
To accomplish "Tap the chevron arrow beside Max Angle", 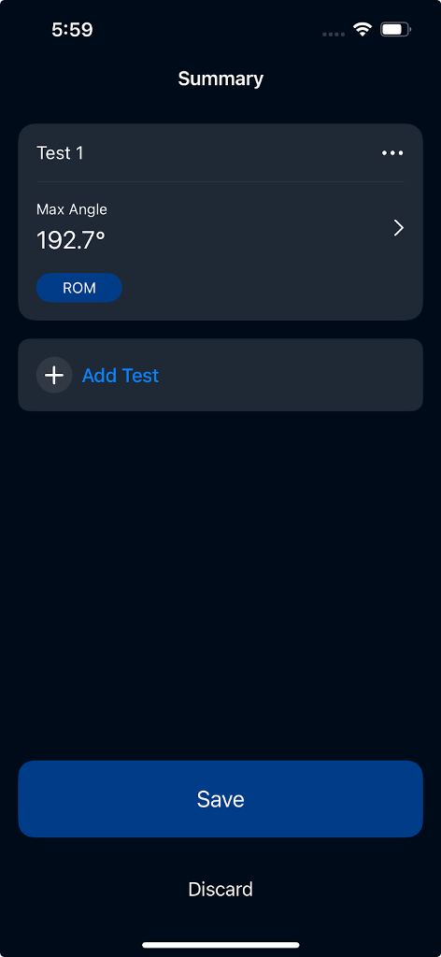I will (399, 228).
